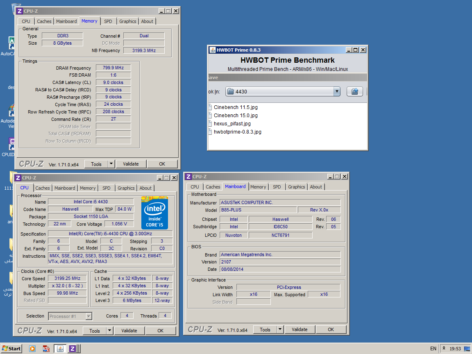Image resolution: width=472 pixels, height=354 pixels.
Task: Open SPD tab in Mainboard window
Action: pyautogui.click(x=277, y=187)
